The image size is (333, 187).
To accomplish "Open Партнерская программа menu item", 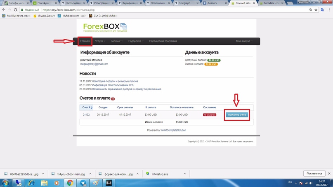I will click(163, 41).
